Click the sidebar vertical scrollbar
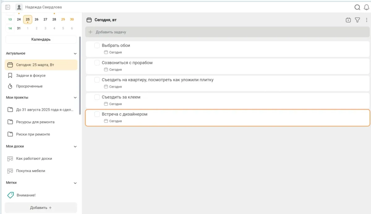Screen dimensions: 371x214 (80, 74)
